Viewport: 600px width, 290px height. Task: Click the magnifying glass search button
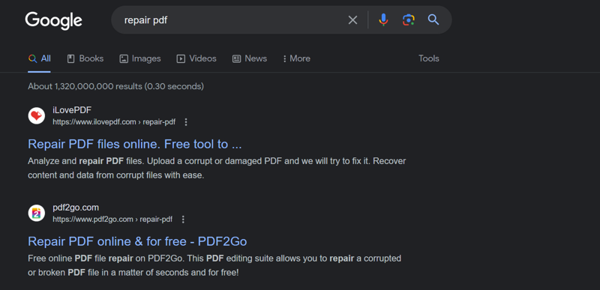pos(433,20)
